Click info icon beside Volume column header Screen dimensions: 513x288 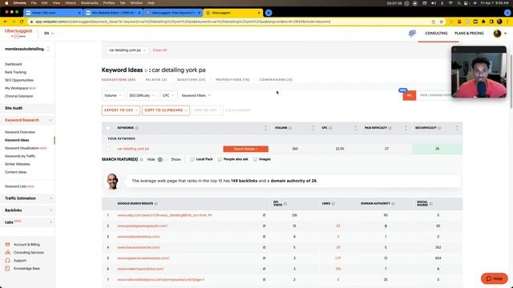[x=290, y=128]
